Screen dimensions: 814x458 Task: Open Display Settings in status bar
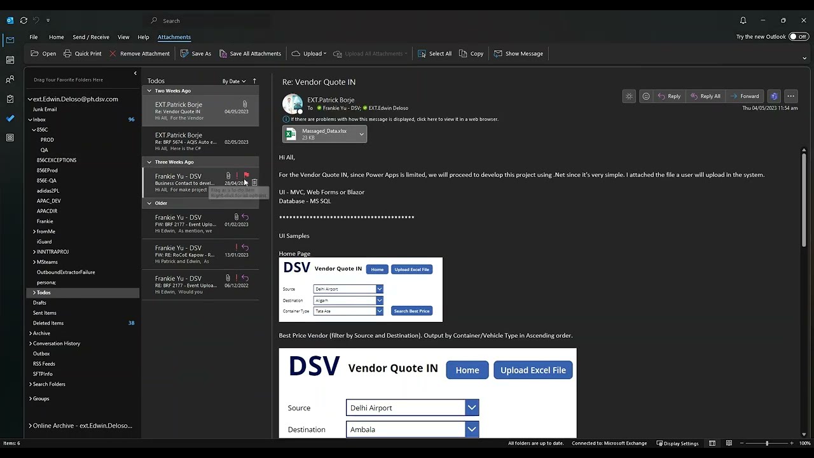pos(677,443)
